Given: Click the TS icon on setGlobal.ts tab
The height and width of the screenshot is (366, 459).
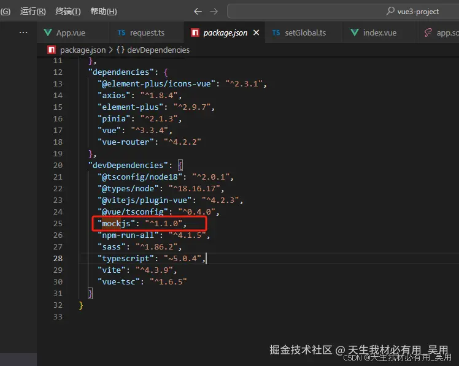Looking at the screenshot, I should tap(276, 32).
